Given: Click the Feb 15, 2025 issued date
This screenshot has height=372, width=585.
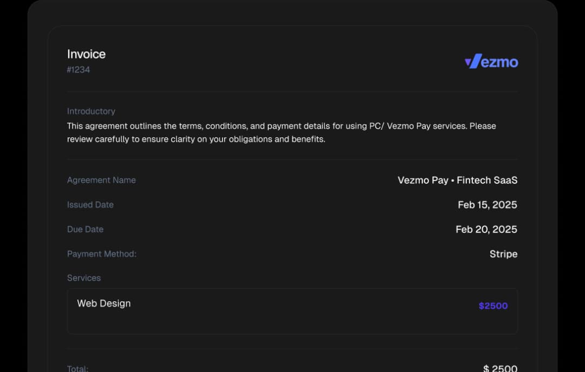Looking at the screenshot, I should pos(487,204).
